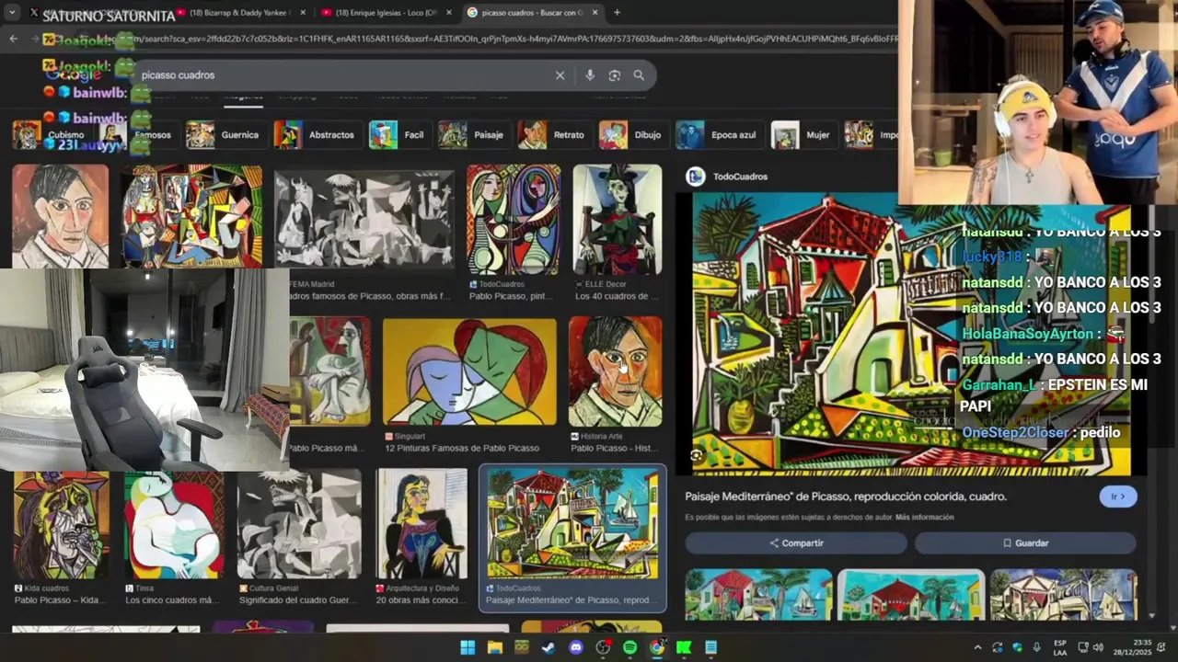1178x662 pixels.
Task: Share the image with Compartir button
Action: tap(796, 543)
